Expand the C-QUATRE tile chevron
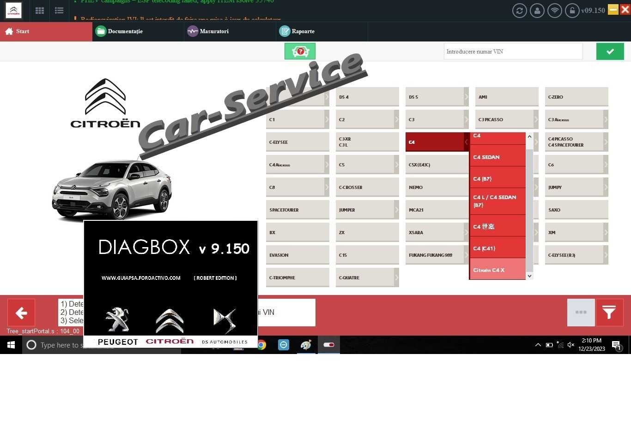The image size is (631, 431). click(396, 277)
